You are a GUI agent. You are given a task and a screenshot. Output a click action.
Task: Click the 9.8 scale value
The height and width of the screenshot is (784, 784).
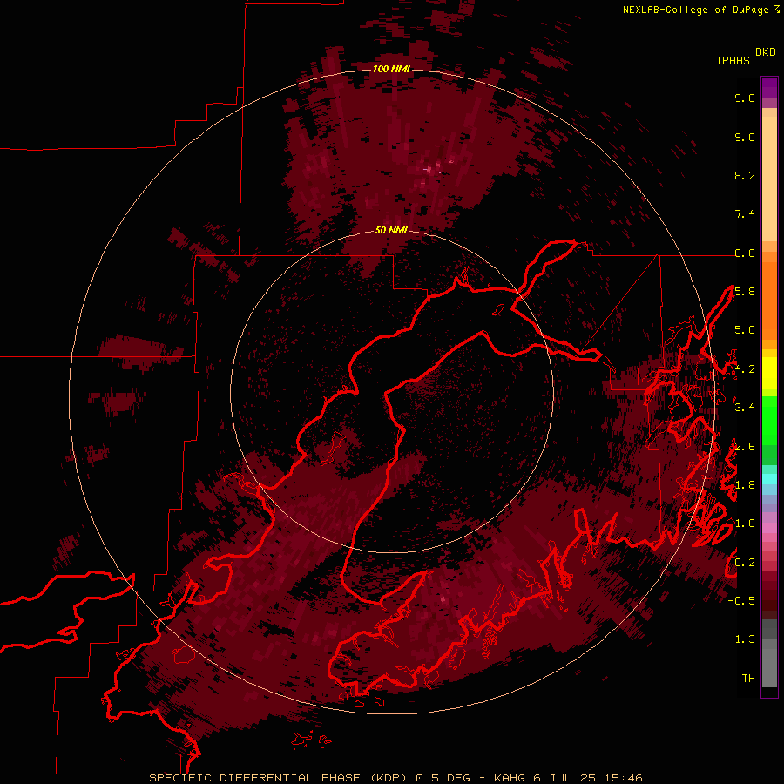[745, 98]
